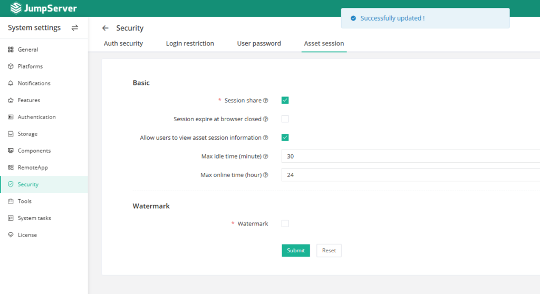The image size is (540, 294).
Task: Open the Authentication settings in sidebar
Action: pyautogui.click(x=36, y=117)
